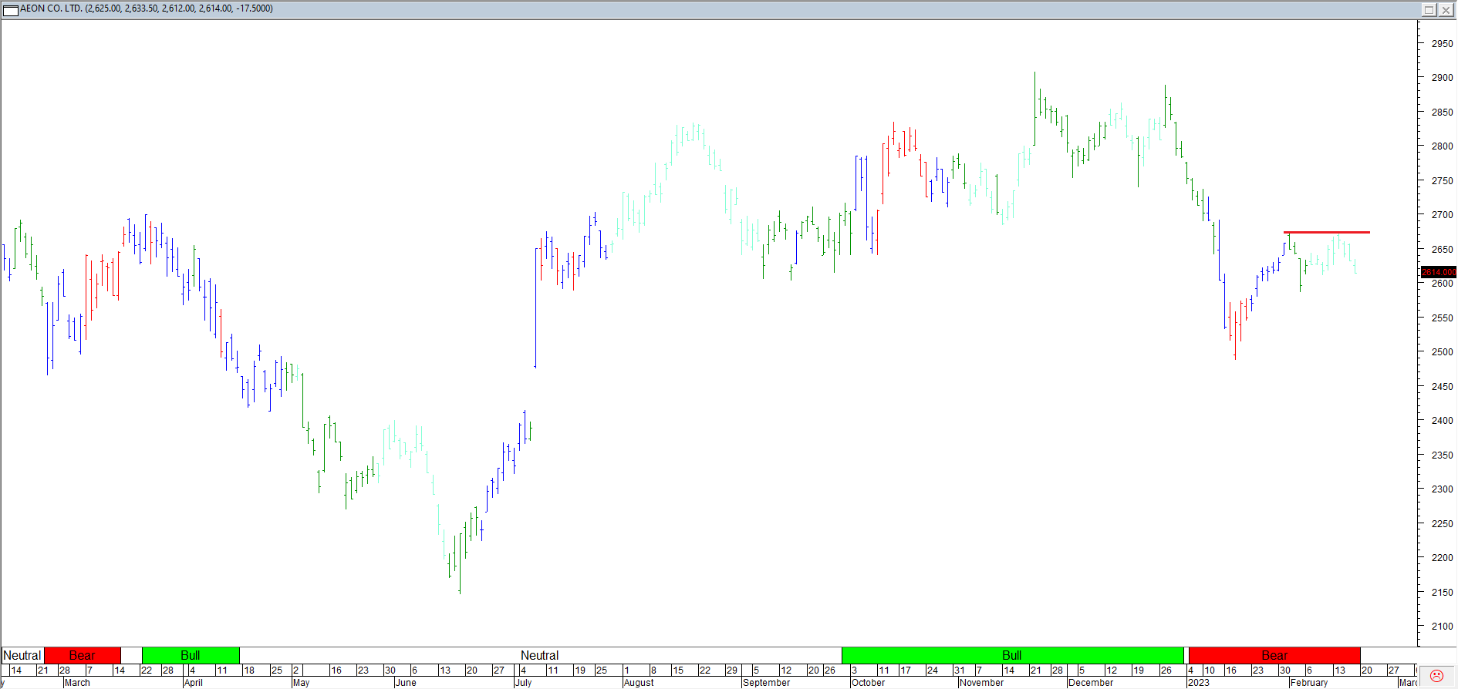Click the August month label
This screenshot has width=1458, height=689.
coord(639,683)
